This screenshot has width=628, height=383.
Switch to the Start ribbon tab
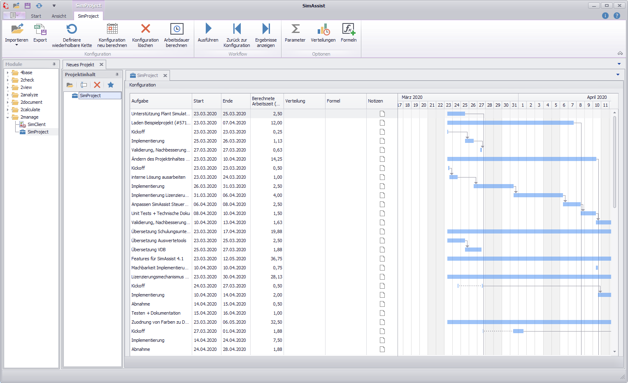point(36,16)
